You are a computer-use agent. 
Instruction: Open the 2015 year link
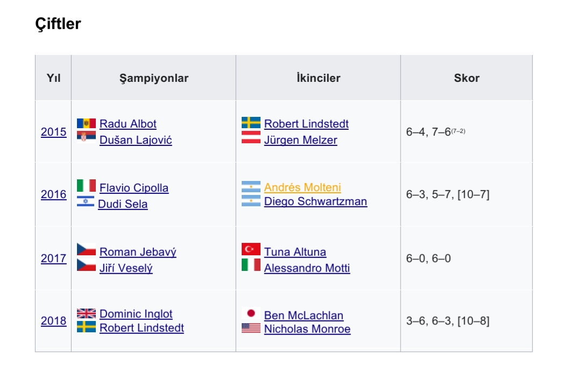[x=53, y=132]
